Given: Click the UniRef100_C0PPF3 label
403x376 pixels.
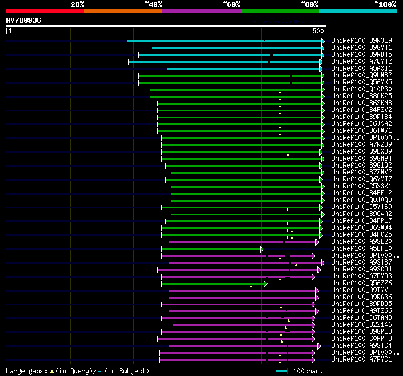Looking at the screenshot, I should [x=361, y=339].
